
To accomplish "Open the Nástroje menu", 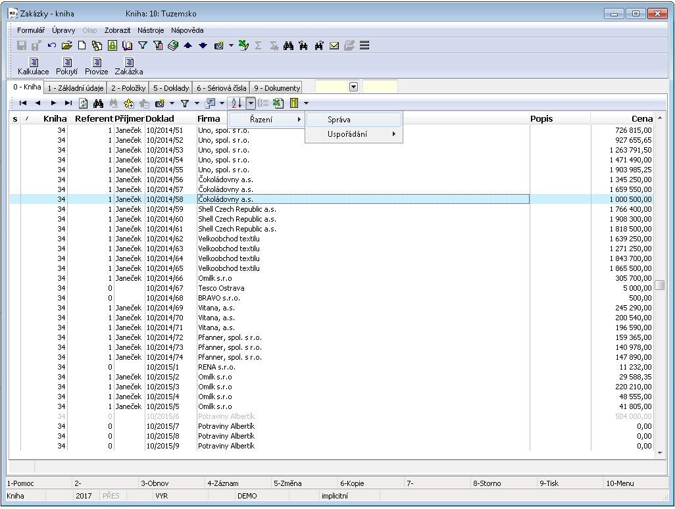I will [151, 30].
